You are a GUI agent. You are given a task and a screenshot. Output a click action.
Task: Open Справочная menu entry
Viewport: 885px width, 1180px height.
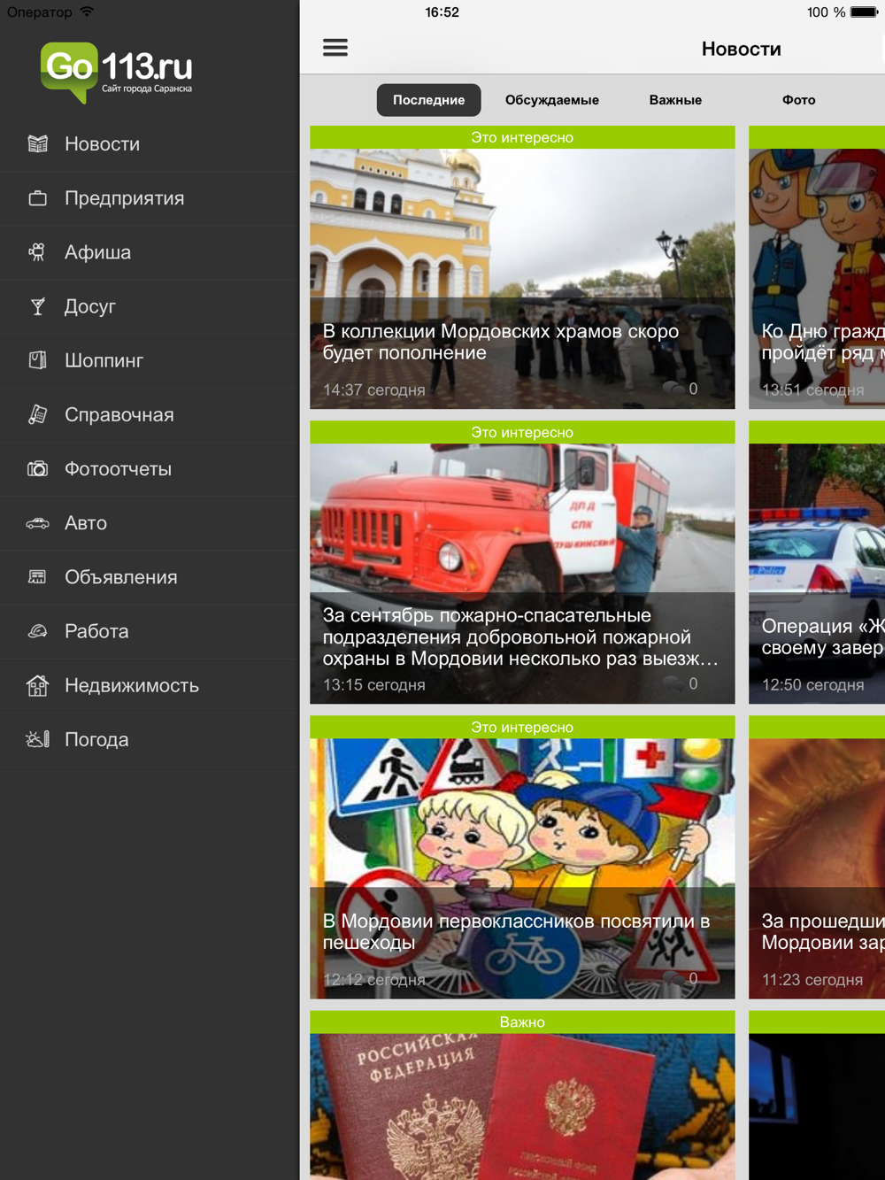pos(150,414)
